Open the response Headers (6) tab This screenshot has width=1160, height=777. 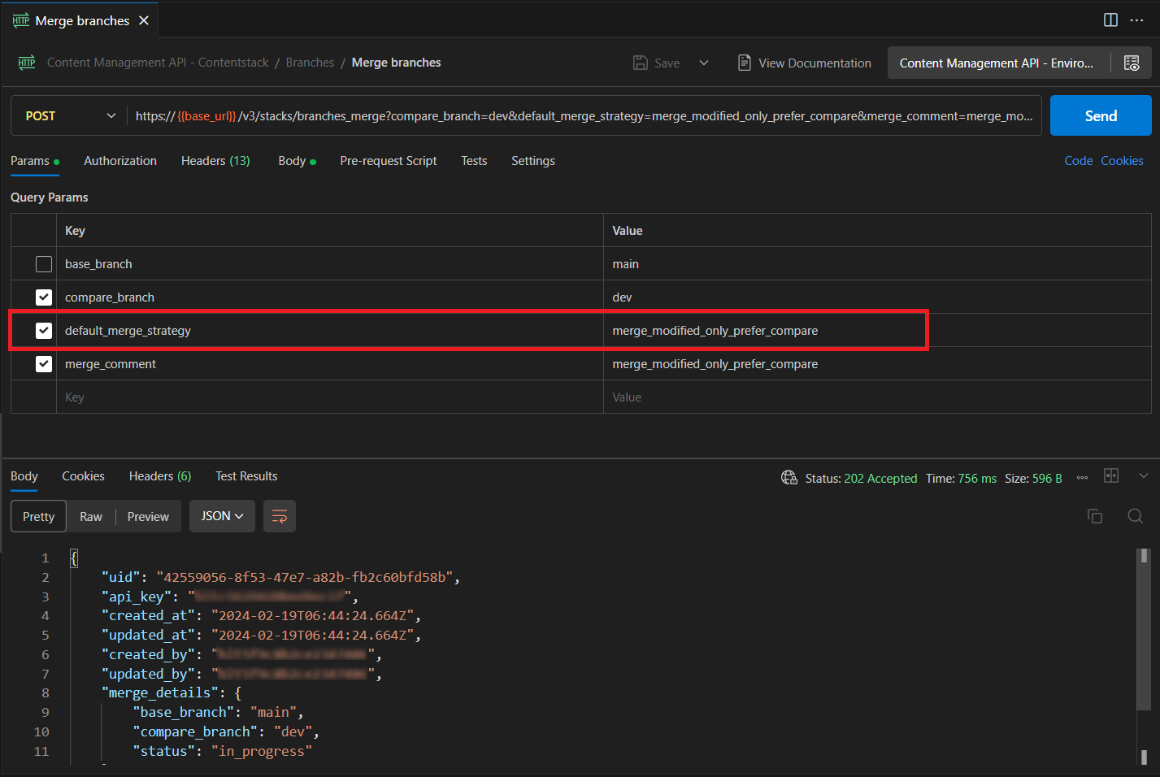pos(160,476)
